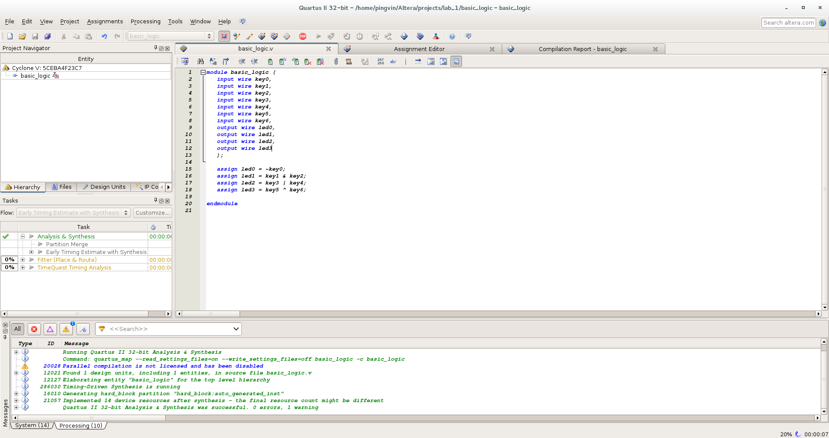Screen dimensions: 829x438
Task: Toggle the red Error messages filter
Action: click(34, 329)
